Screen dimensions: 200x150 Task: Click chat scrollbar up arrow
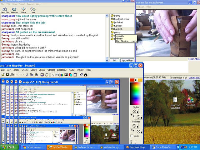(x=107, y=16)
